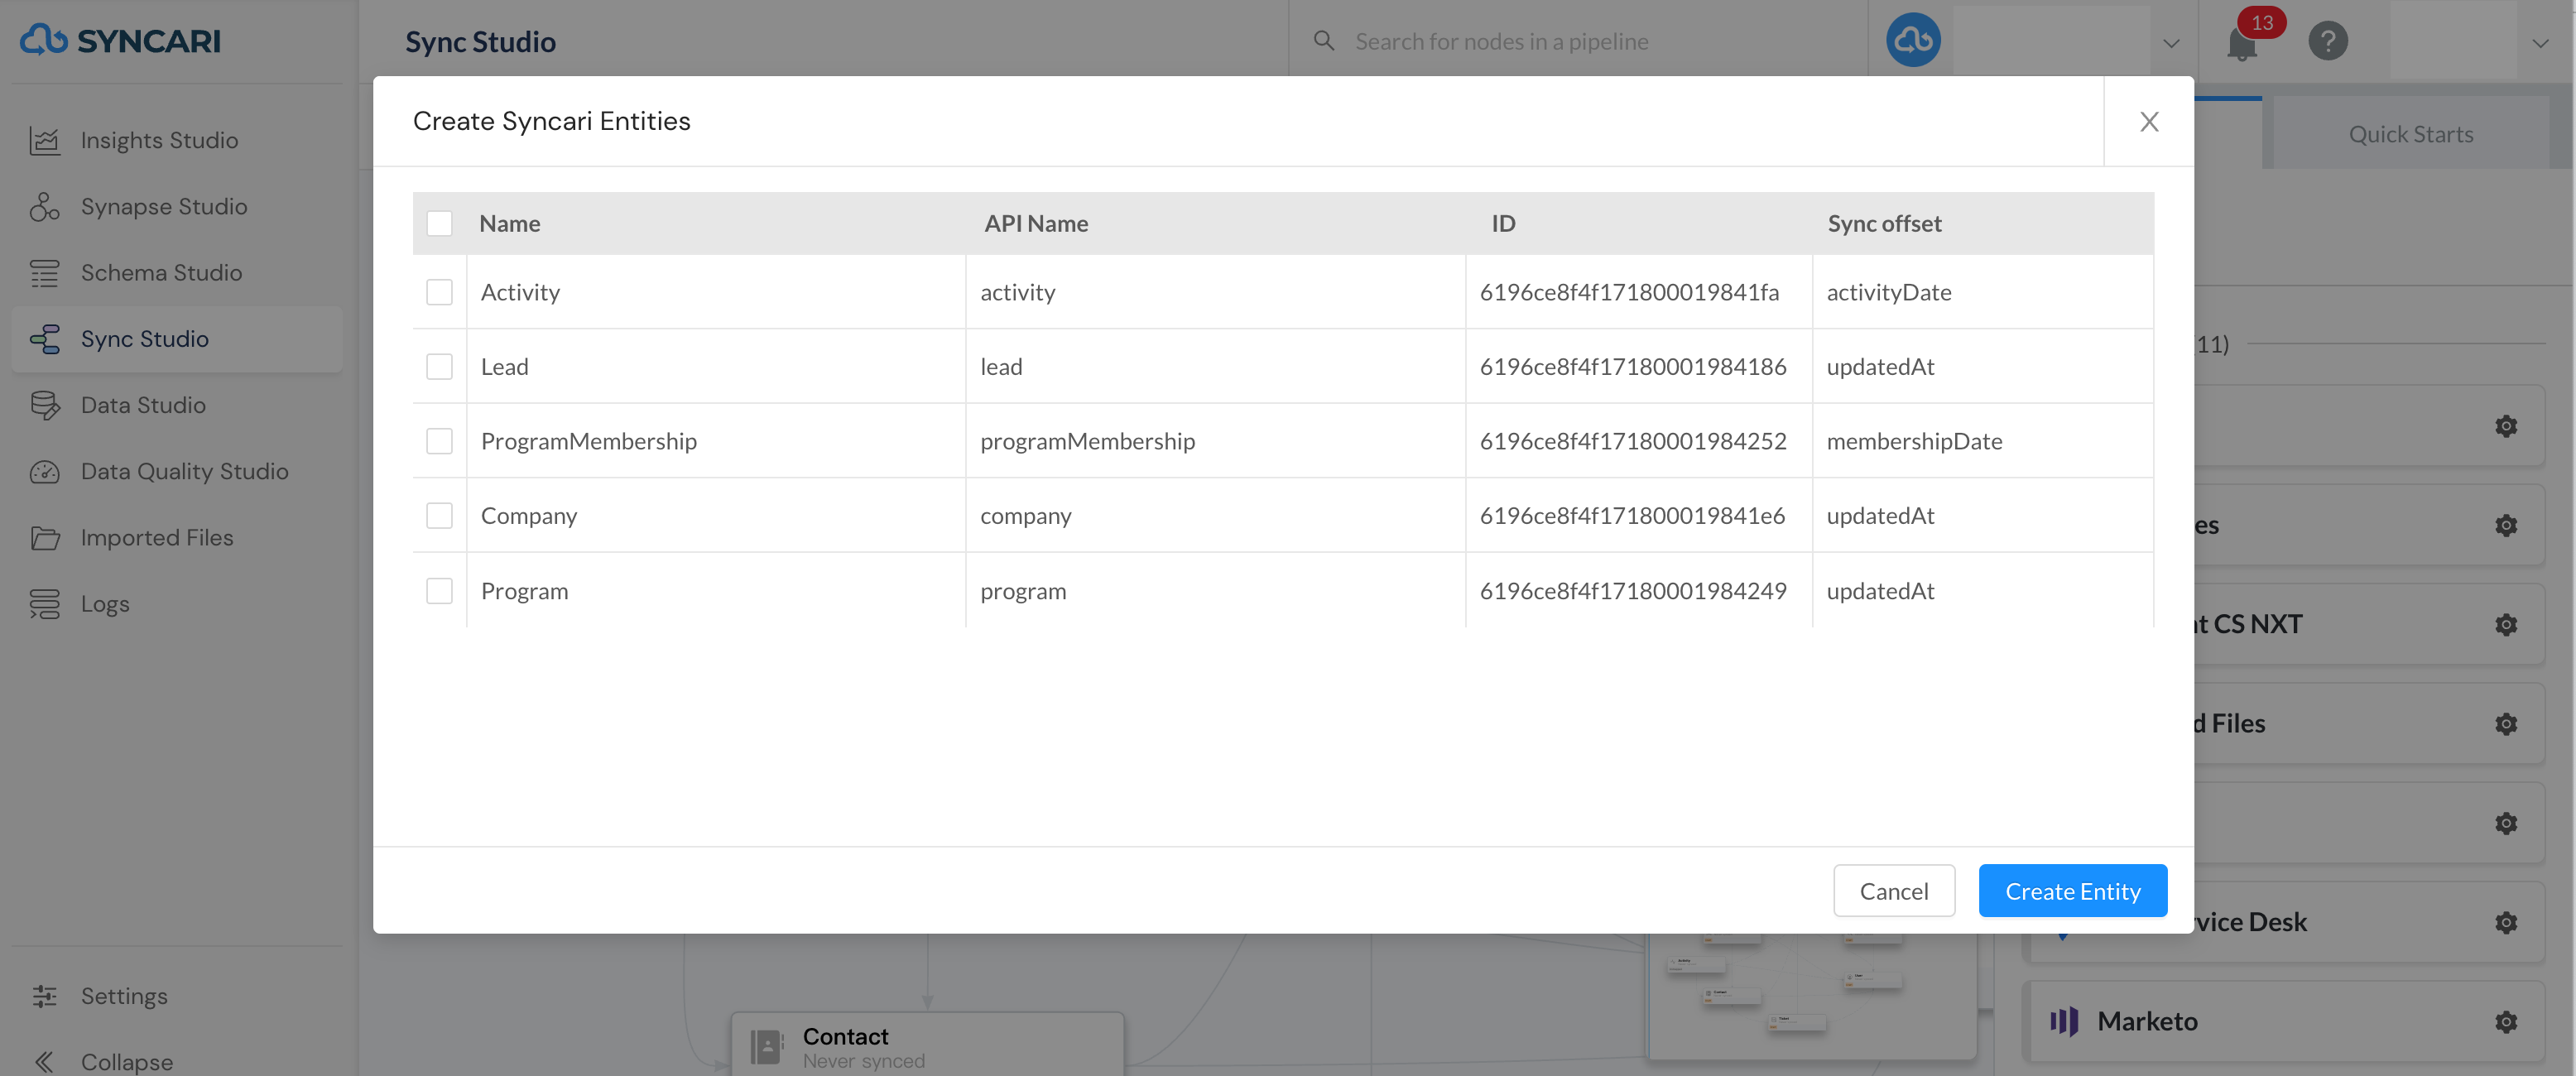
Task: Click the Cancel button
Action: tap(1894, 891)
